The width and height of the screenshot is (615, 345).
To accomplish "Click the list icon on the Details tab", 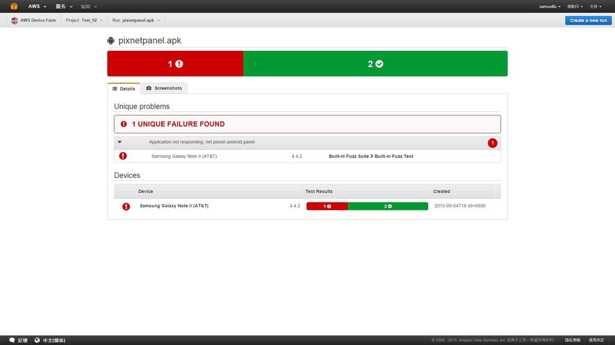I will coord(115,89).
